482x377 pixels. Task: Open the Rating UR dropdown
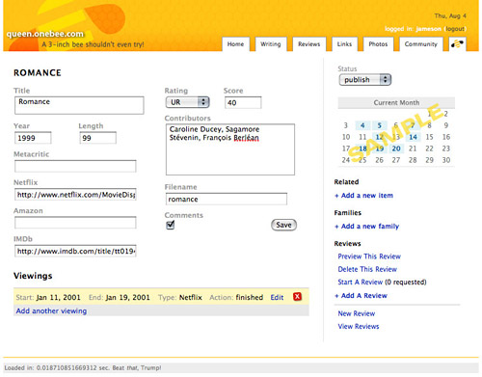tap(187, 102)
